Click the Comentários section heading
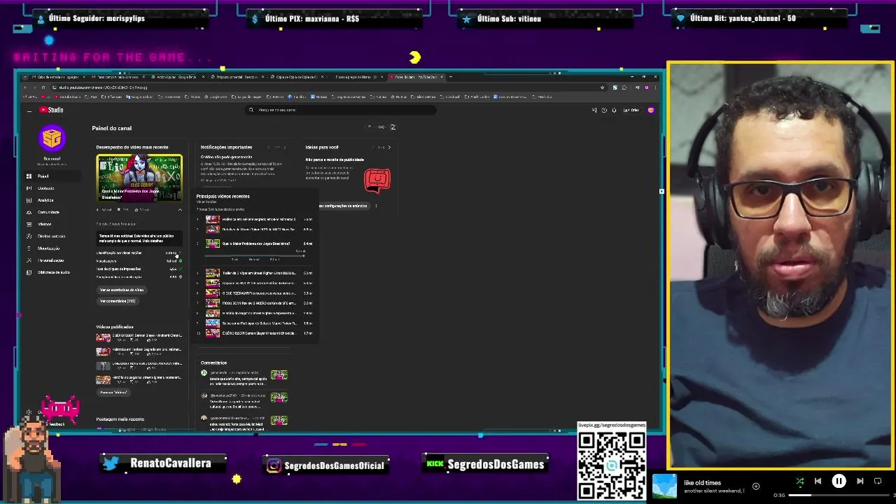Viewport: 896px width, 504px height. [213, 363]
